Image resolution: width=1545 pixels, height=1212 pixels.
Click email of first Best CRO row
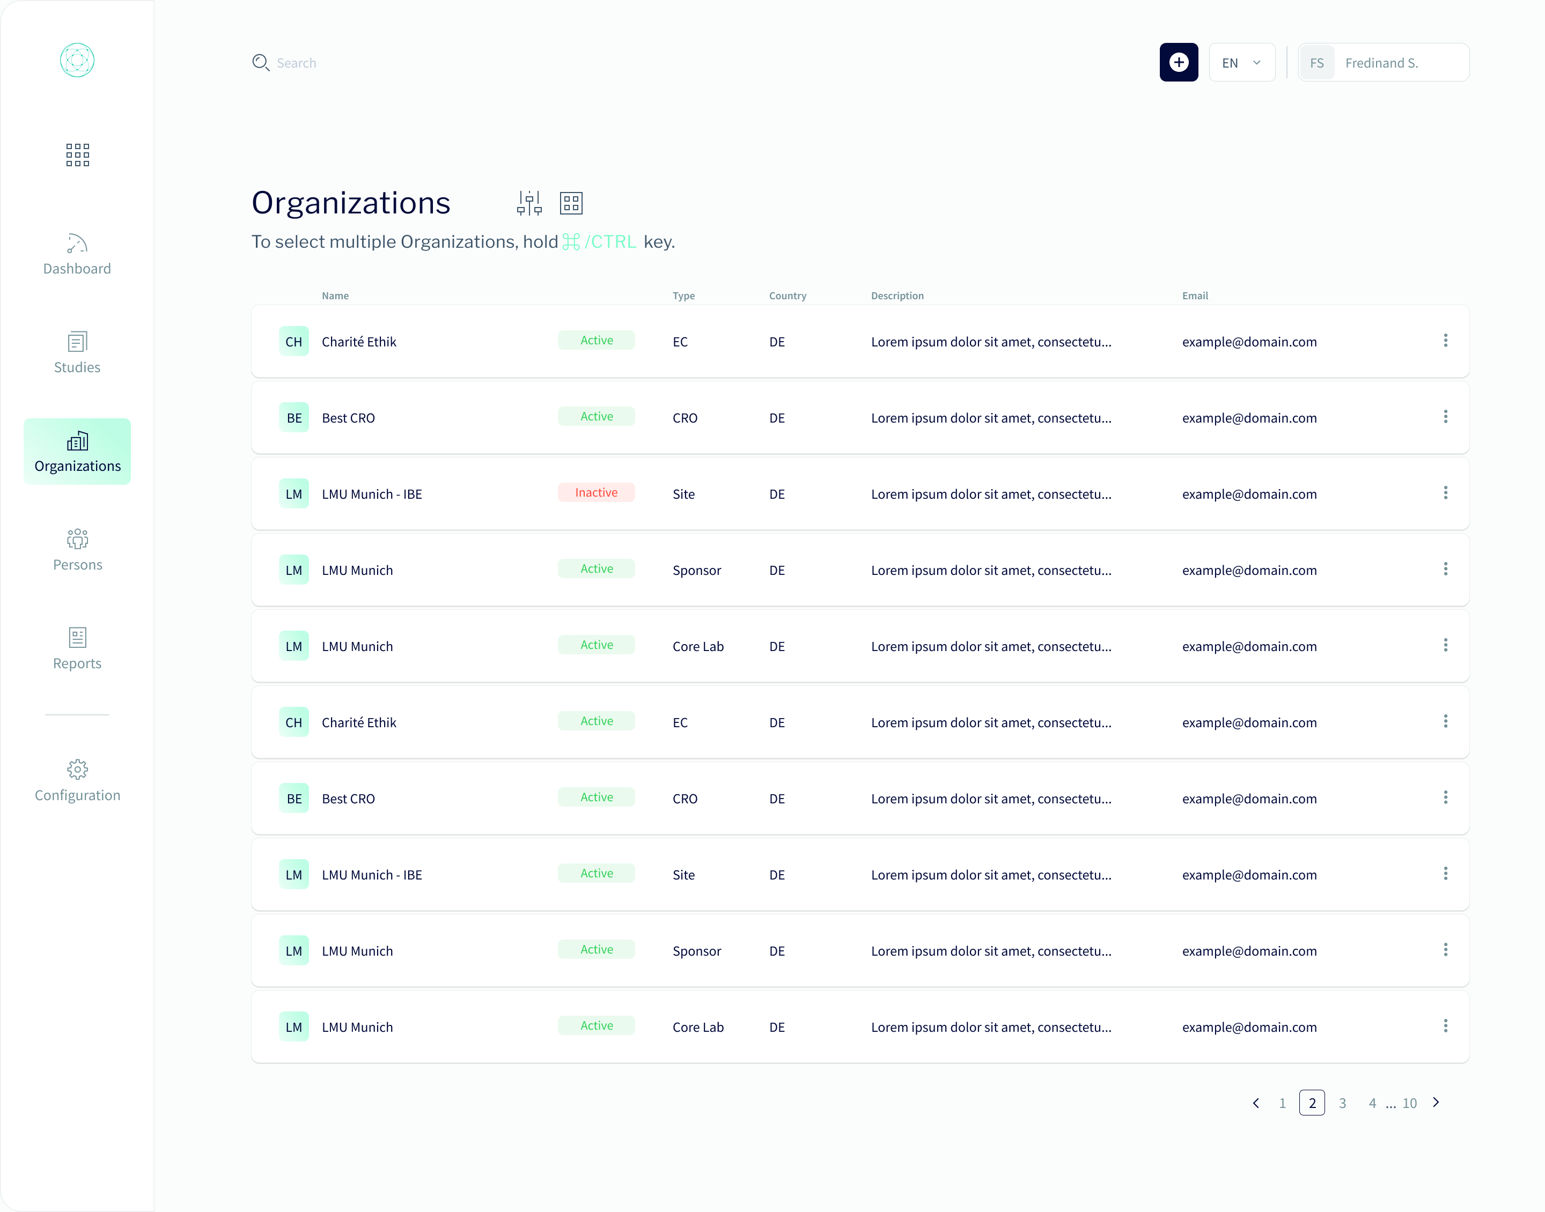1249,418
